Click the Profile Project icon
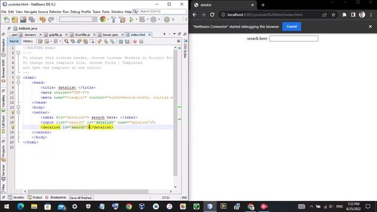 153,19
